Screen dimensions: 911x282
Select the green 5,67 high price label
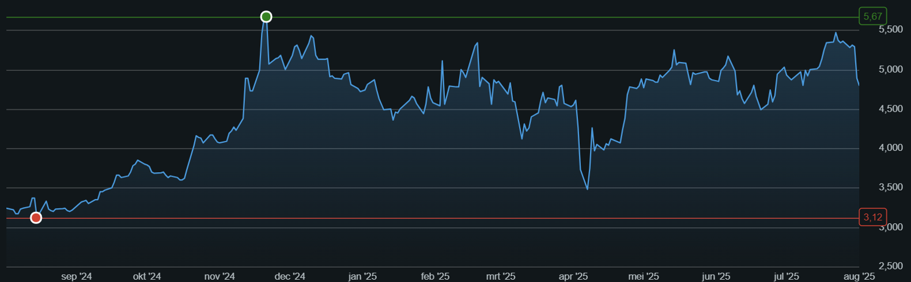pyautogui.click(x=872, y=17)
